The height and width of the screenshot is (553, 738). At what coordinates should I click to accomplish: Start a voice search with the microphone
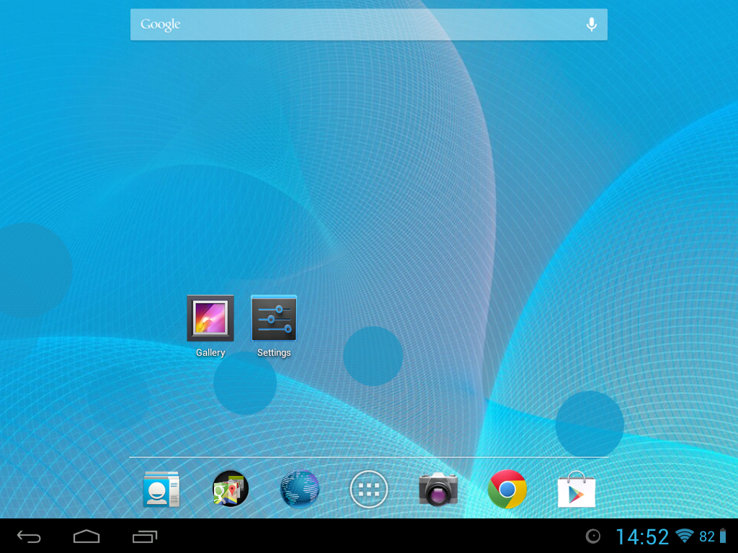tap(591, 24)
